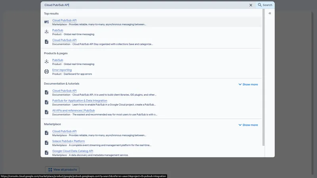
Task: Open Pub/Sub link under Products & pages
Action: [x=57, y=60]
